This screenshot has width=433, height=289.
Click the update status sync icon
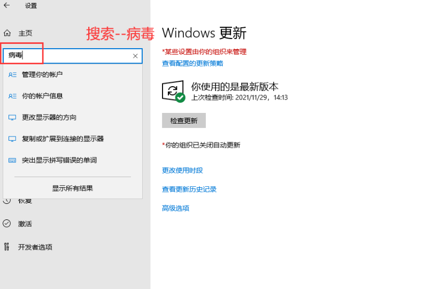click(173, 92)
